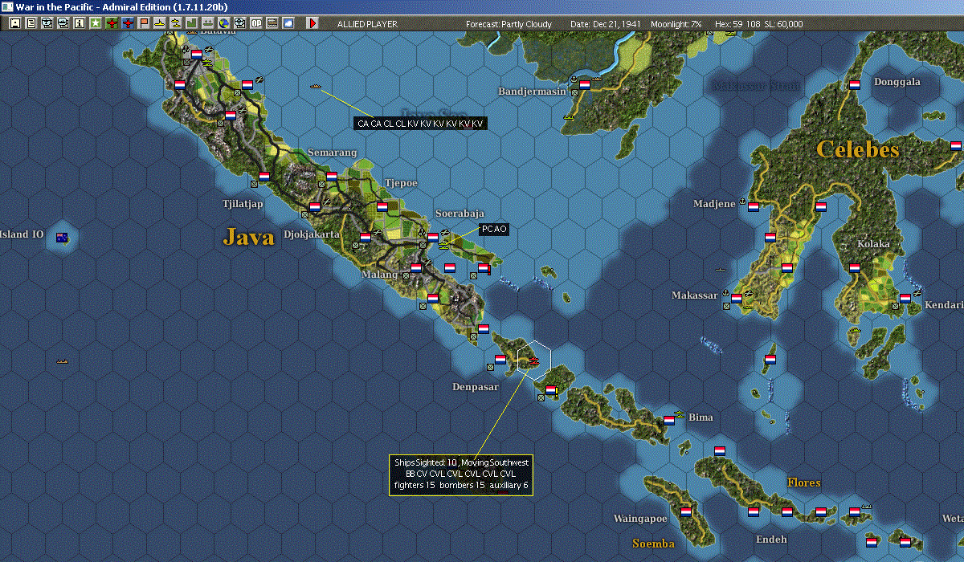The image size is (964, 562).
Task: Click the Forecast: Partly Cloudy text
Action: (x=509, y=24)
